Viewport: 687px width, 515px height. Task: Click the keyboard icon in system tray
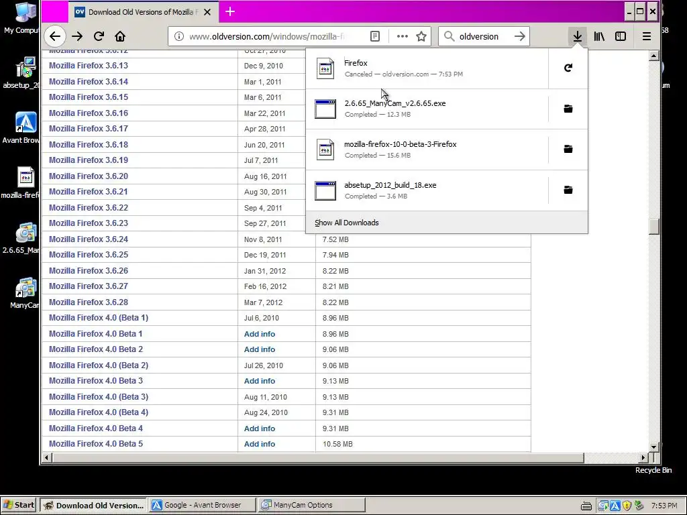pos(586,506)
